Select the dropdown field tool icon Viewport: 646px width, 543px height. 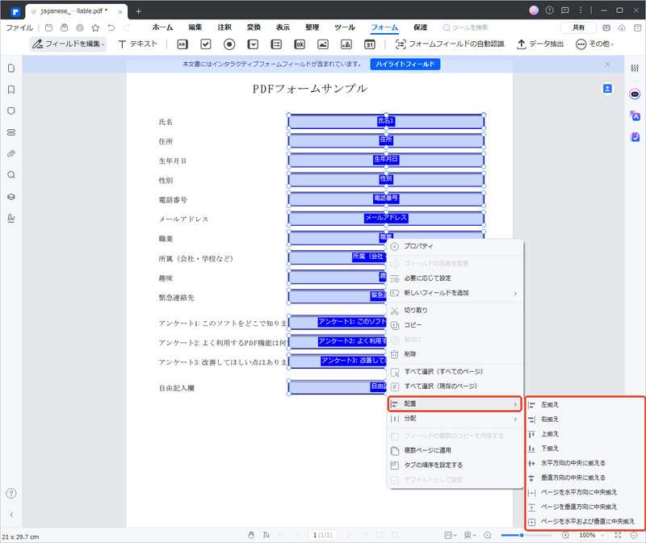(x=253, y=44)
